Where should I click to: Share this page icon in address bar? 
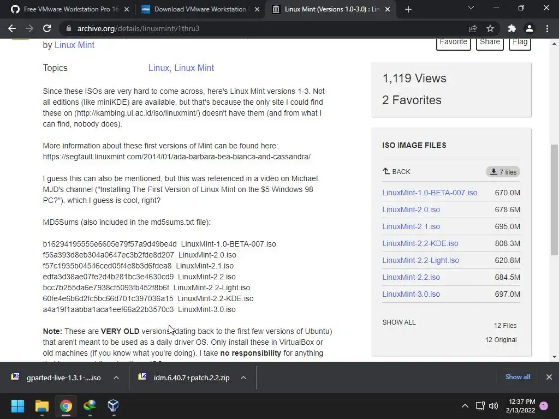(x=473, y=28)
